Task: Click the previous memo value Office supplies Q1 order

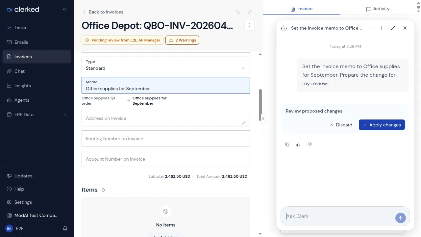Action: click(98, 101)
